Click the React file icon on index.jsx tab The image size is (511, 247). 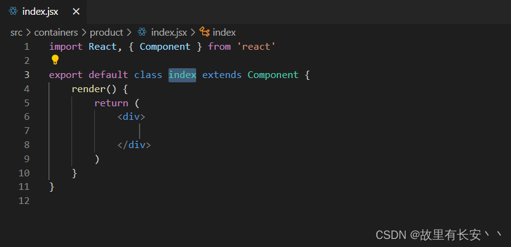tap(13, 12)
